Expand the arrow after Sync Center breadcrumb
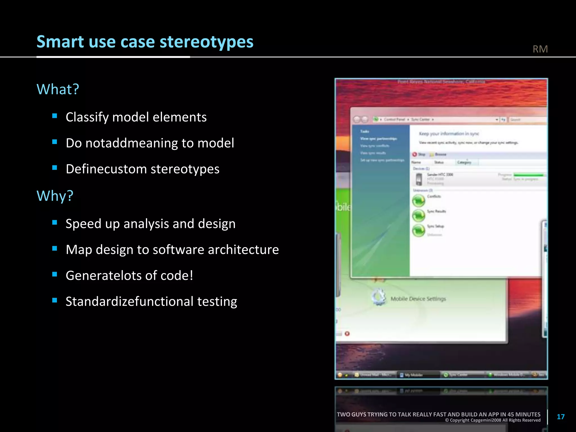 click(433, 120)
